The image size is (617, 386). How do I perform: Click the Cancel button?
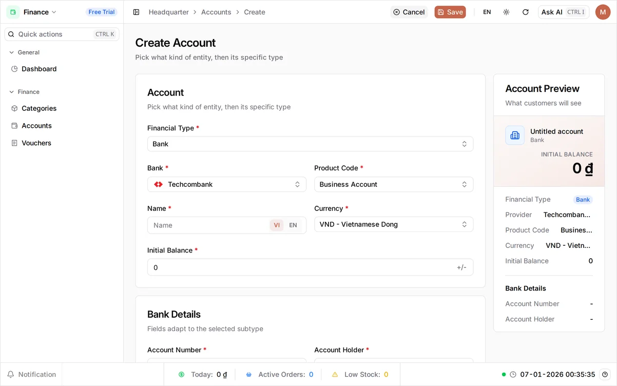tap(409, 12)
